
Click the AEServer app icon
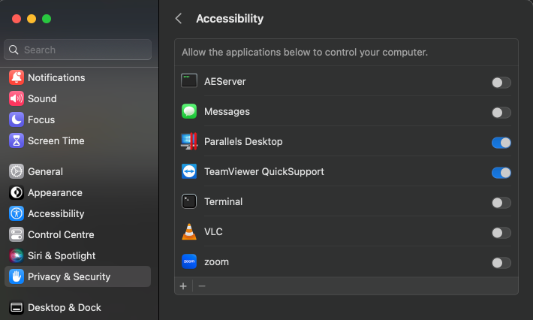pos(189,81)
